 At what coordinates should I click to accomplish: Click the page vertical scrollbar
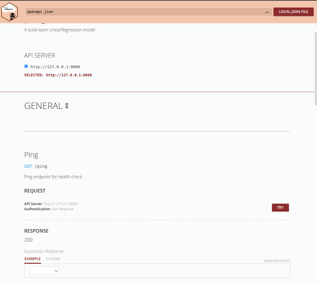point(315,68)
